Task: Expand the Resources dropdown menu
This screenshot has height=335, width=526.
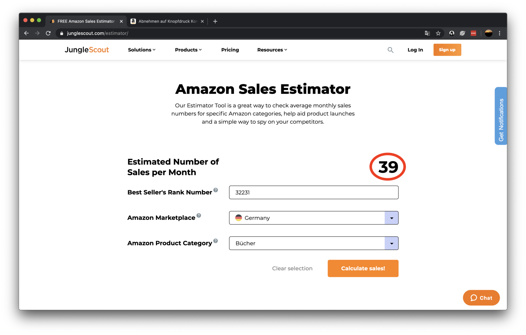Action: [x=272, y=50]
